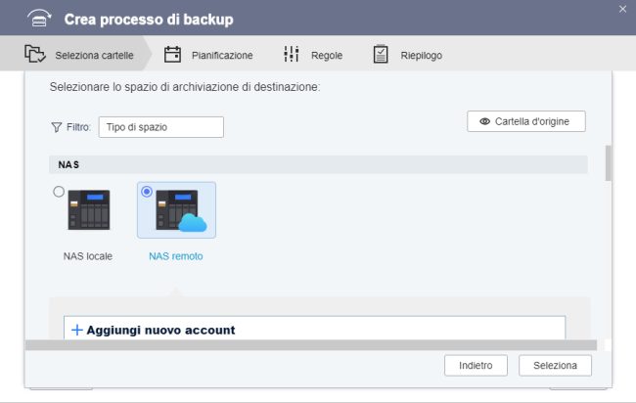Click the NAS remoto cloud device image
The width and height of the screenshot is (636, 403).
tap(181, 210)
